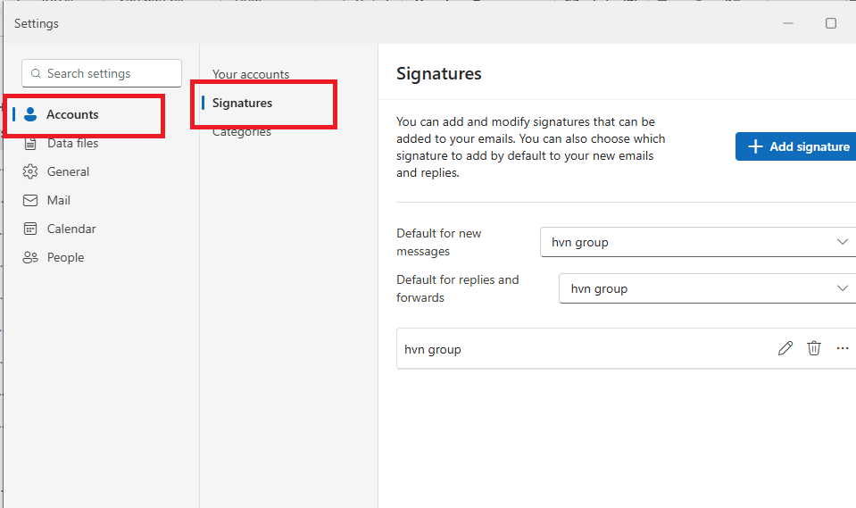Delete hvn group signature with trash icon
The width and height of the screenshot is (856, 508).
pyautogui.click(x=814, y=348)
